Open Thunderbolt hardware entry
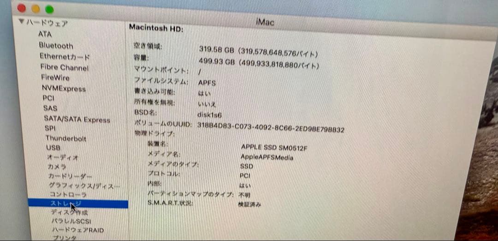The width and height of the screenshot is (498, 241). 66,139
